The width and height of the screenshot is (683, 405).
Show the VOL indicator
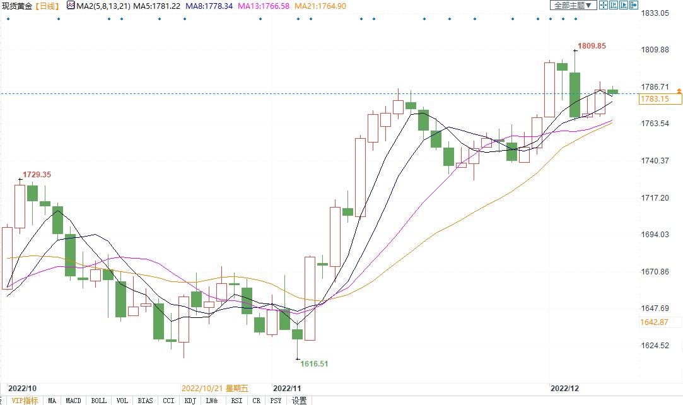click(122, 401)
